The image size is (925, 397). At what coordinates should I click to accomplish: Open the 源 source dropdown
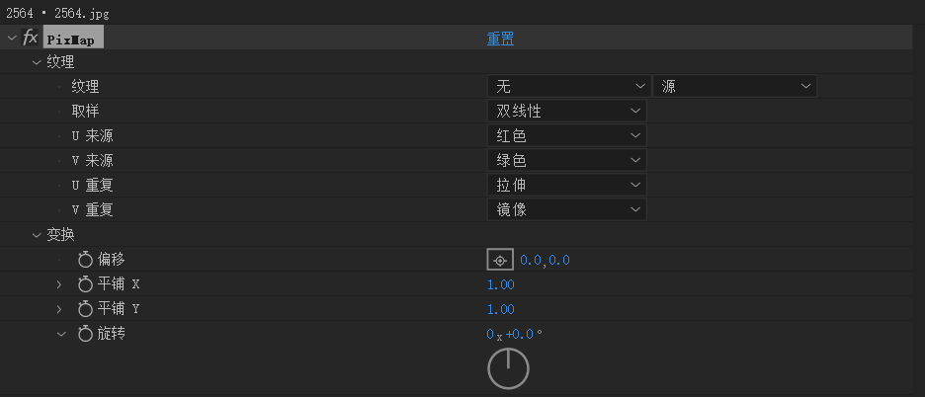[734, 87]
